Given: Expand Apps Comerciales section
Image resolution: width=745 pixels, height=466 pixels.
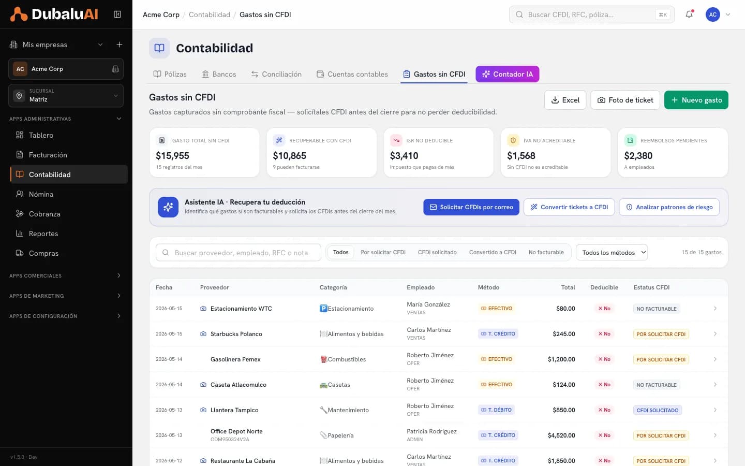Looking at the screenshot, I should 66,275.
